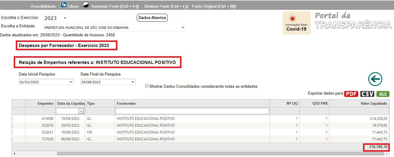Open the Data Final da Pesquisa dropdown
The height and width of the screenshot is (157, 394).
pyautogui.click(x=108, y=82)
